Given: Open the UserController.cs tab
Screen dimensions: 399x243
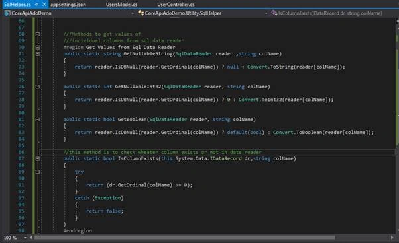Looking at the screenshot, I should [x=176, y=5].
